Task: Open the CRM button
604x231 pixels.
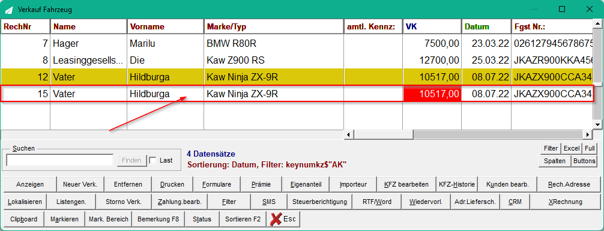Action: [x=515, y=202]
